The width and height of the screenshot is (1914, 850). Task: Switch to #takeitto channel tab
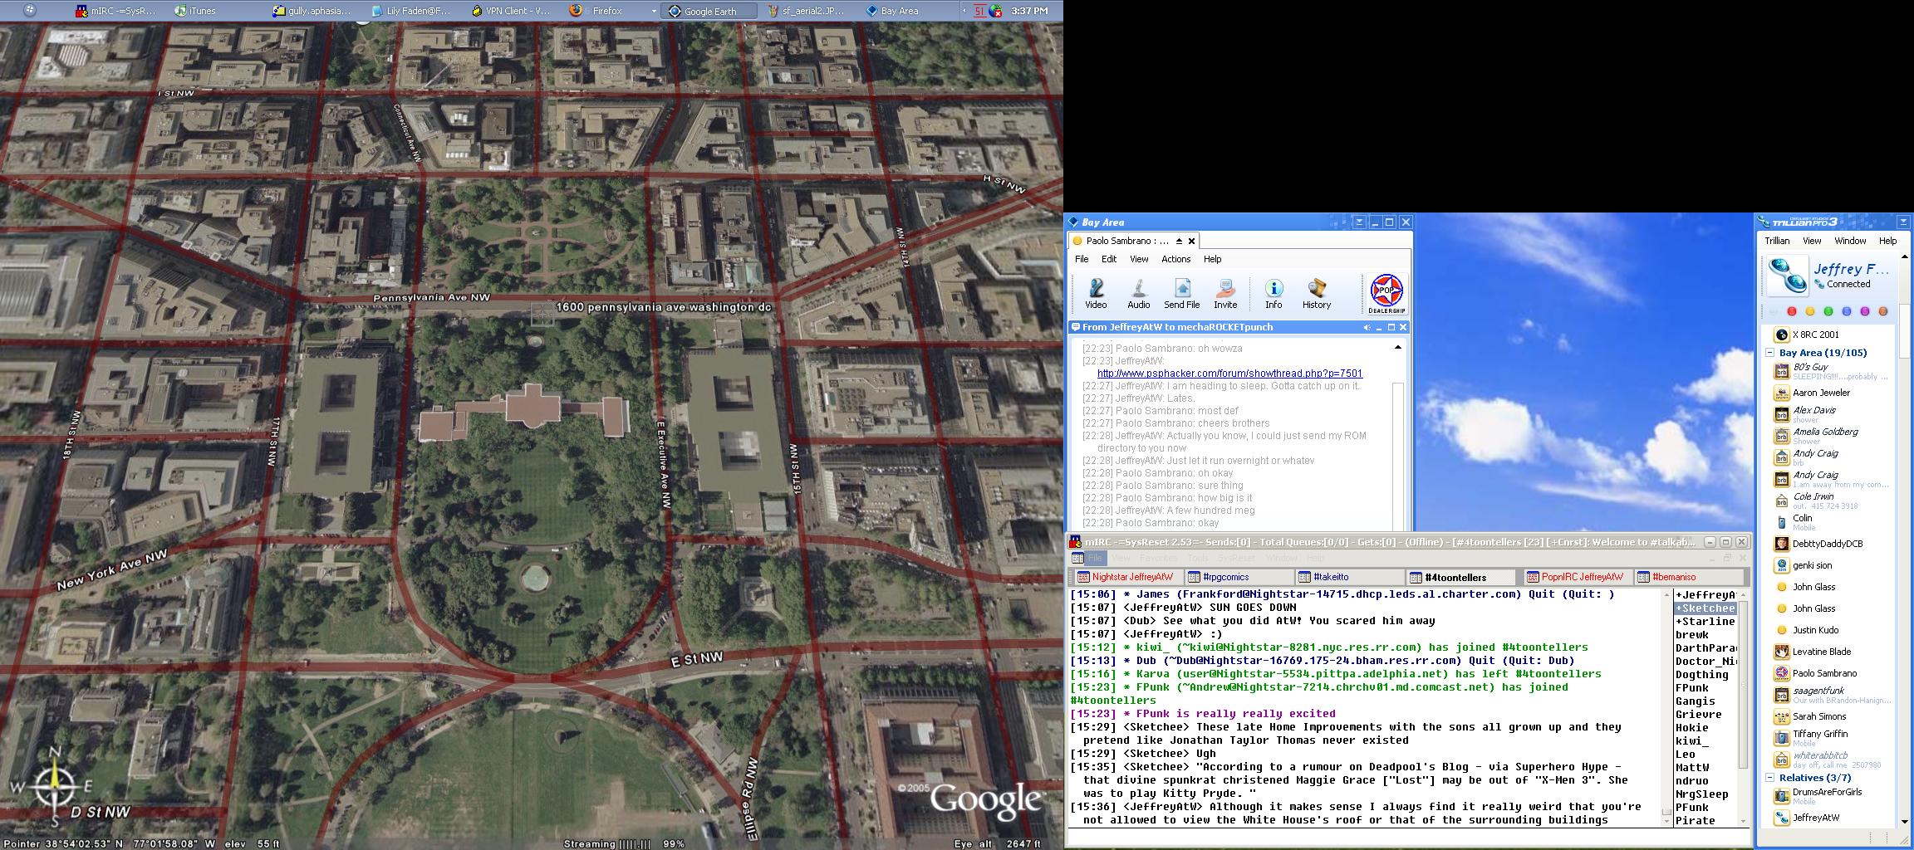pos(1350,577)
